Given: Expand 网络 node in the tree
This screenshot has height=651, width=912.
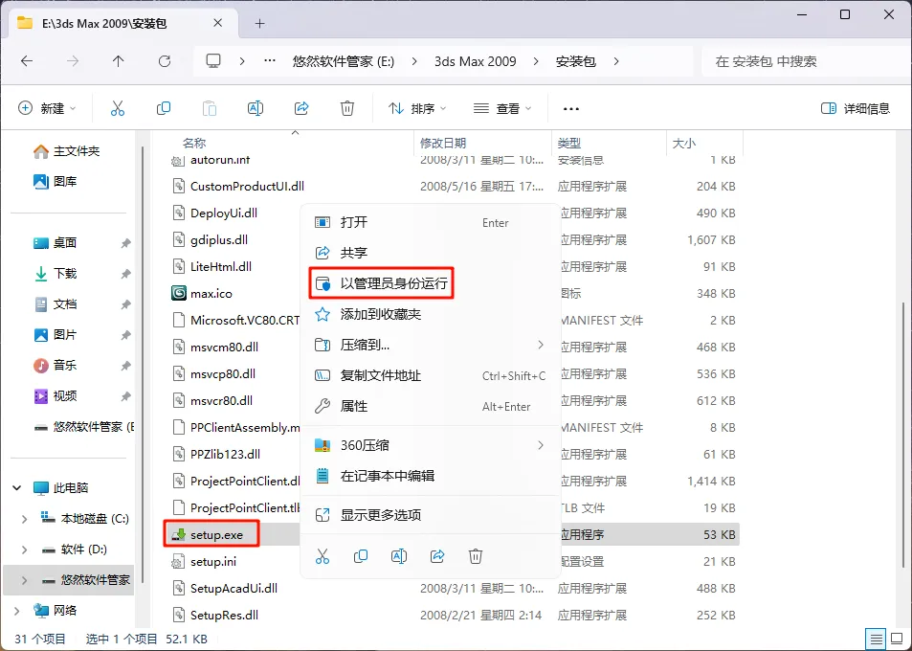Looking at the screenshot, I should [x=17, y=610].
